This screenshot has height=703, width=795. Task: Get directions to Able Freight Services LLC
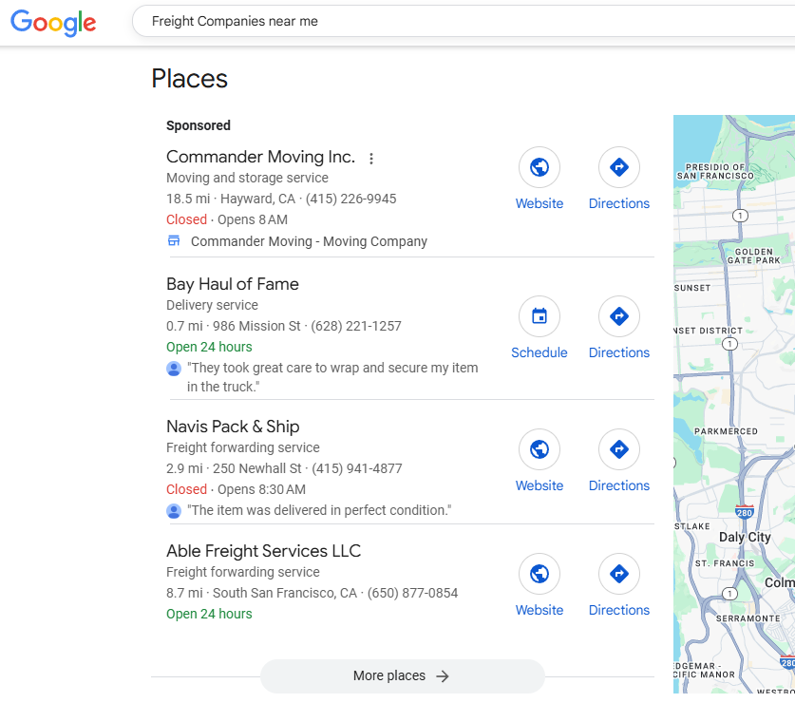pos(618,575)
